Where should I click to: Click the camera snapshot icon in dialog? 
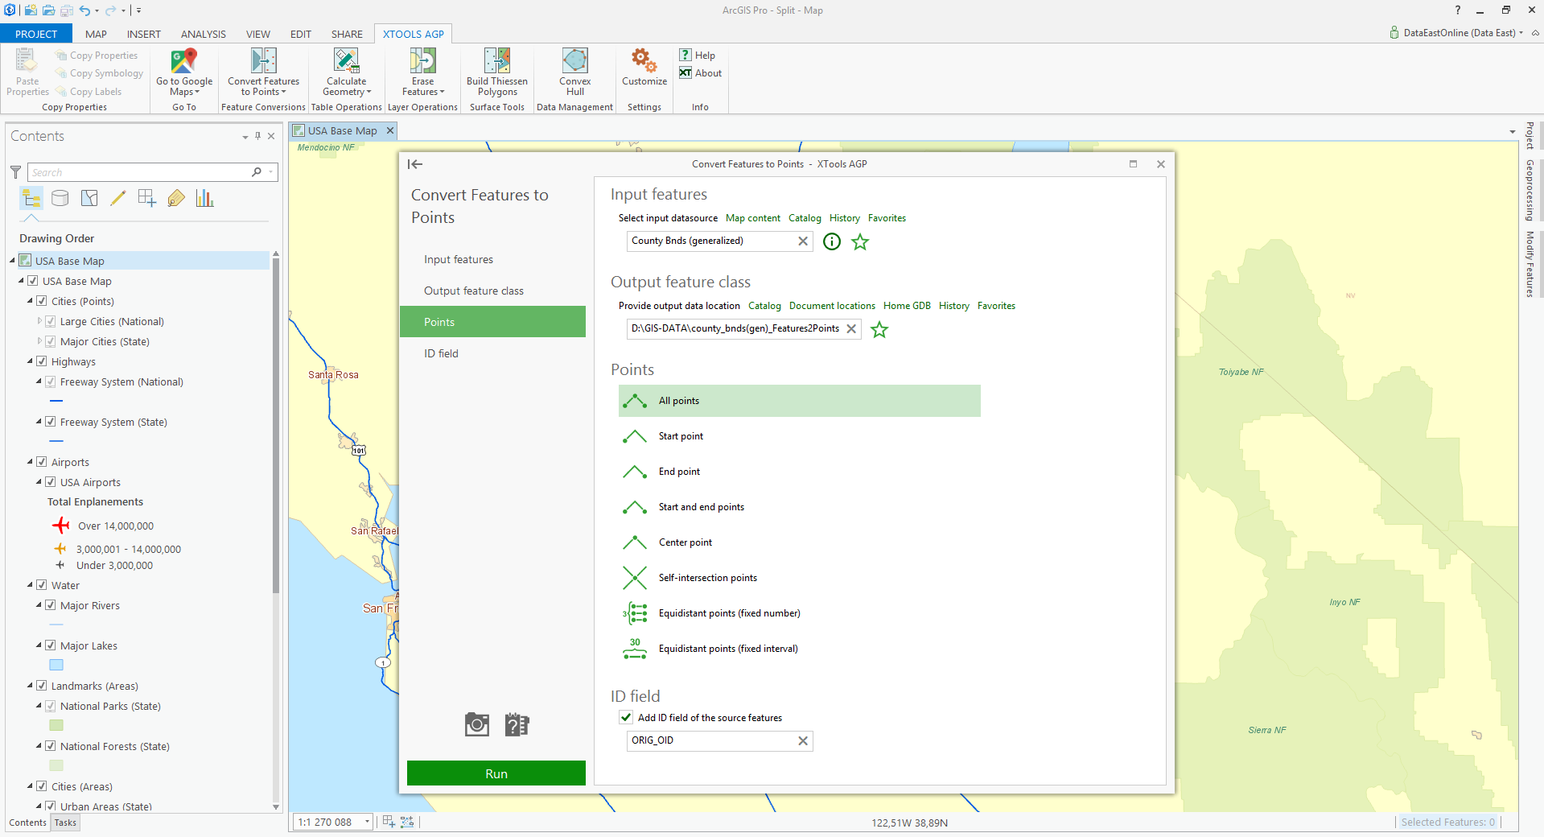point(477,724)
